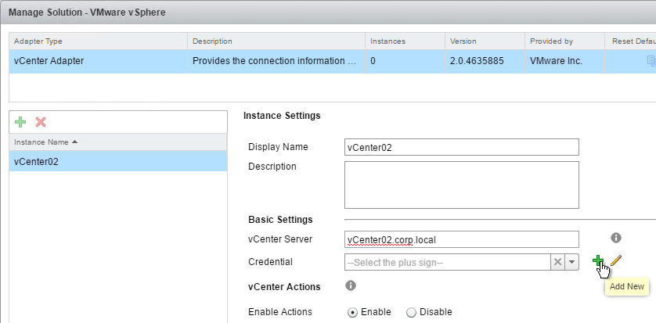Click the green plus Add Instance icon
This screenshot has height=323, width=656.
point(20,122)
